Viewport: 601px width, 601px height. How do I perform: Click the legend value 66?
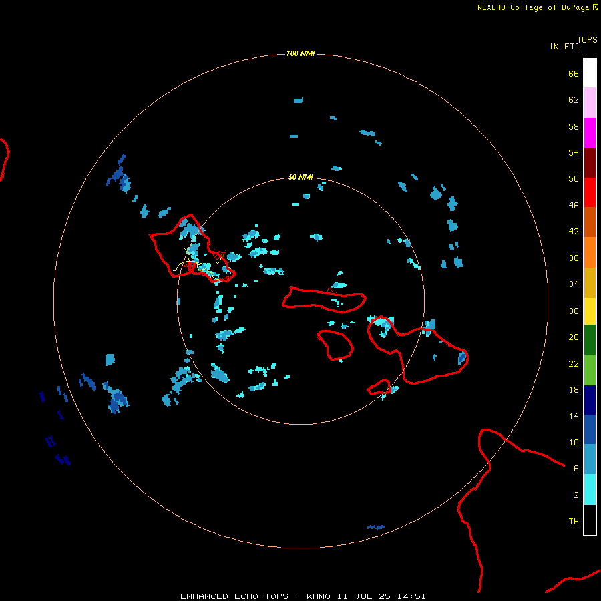point(574,73)
